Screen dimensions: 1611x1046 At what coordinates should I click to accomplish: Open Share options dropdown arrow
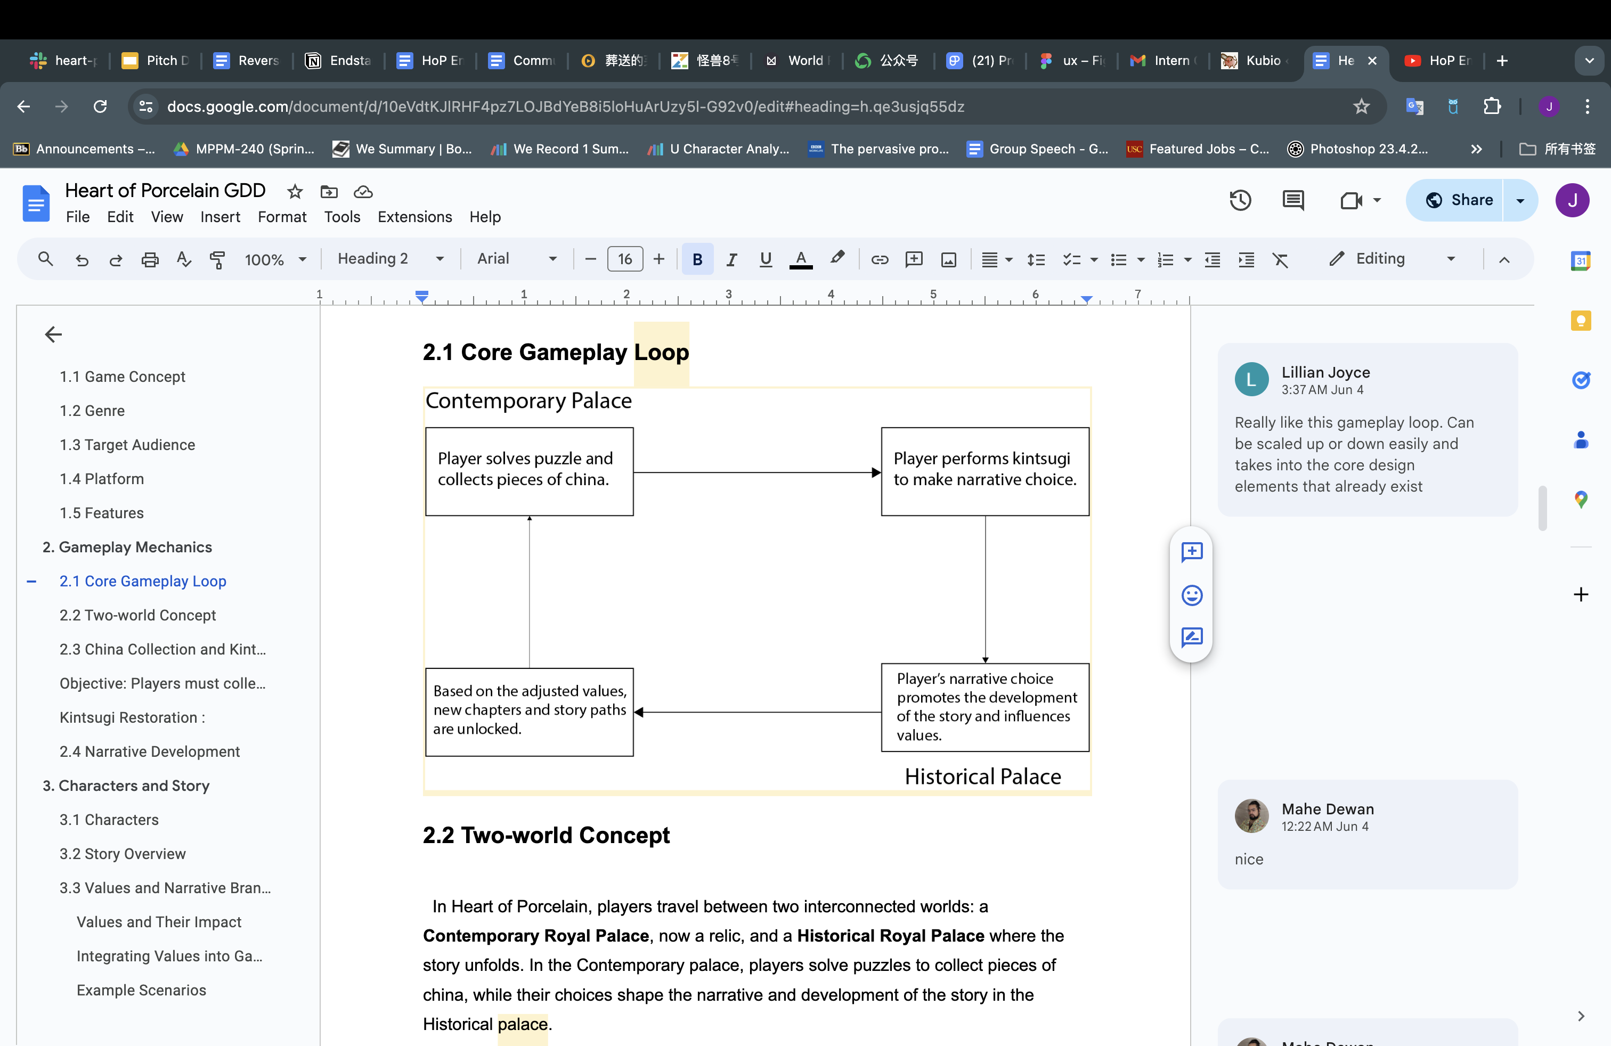[x=1520, y=200]
